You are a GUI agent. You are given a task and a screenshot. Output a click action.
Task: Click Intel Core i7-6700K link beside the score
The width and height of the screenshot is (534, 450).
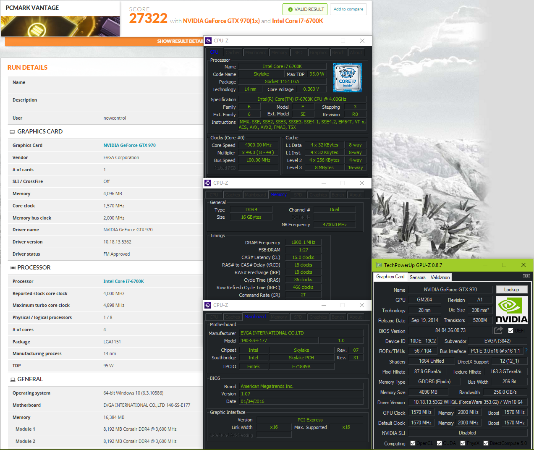[298, 21]
